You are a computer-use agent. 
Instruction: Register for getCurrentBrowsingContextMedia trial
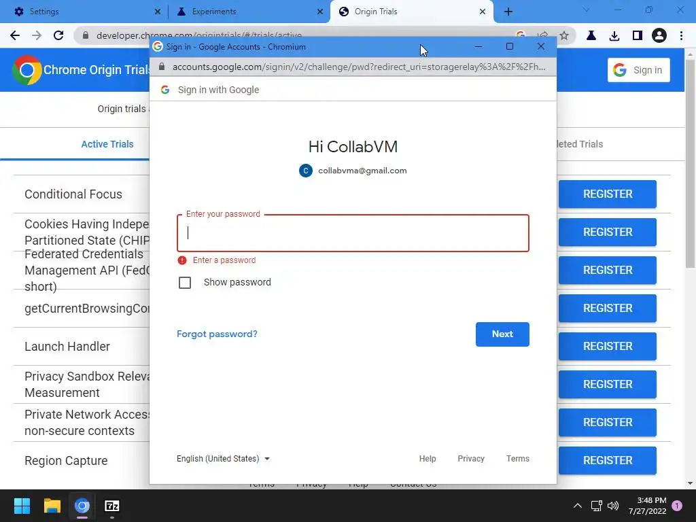(x=607, y=309)
